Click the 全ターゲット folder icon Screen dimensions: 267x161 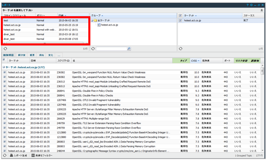[x=95, y=20]
